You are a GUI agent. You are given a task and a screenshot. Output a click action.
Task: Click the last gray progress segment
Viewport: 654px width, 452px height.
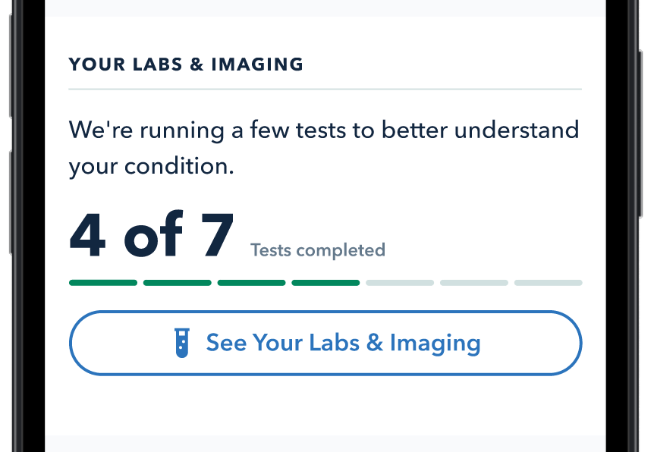point(549,283)
